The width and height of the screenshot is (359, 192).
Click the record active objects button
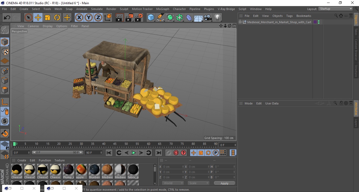[x=168, y=153]
